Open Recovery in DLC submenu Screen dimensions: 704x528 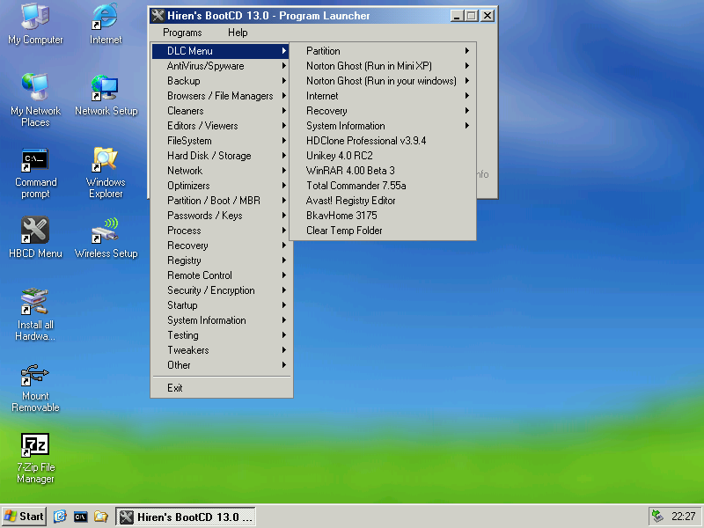click(383, 111)
